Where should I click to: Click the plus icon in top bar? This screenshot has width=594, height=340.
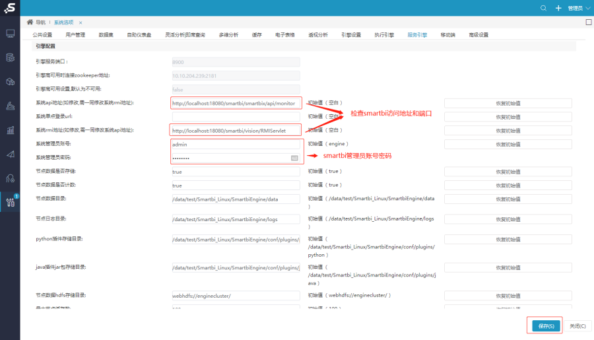tap(558, 8)
